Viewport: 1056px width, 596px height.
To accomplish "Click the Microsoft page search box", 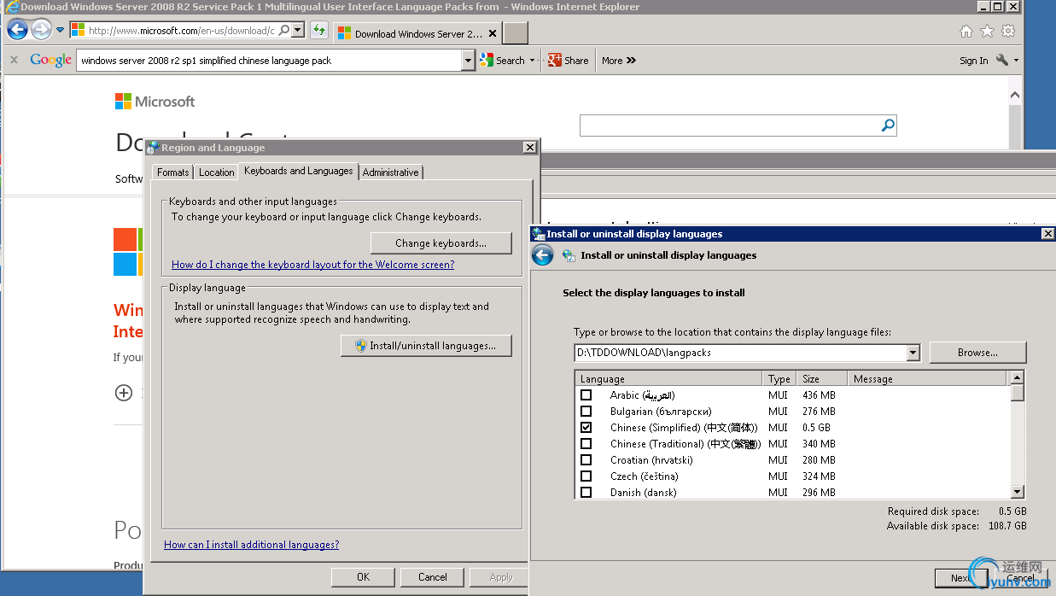I will point(730,126).
